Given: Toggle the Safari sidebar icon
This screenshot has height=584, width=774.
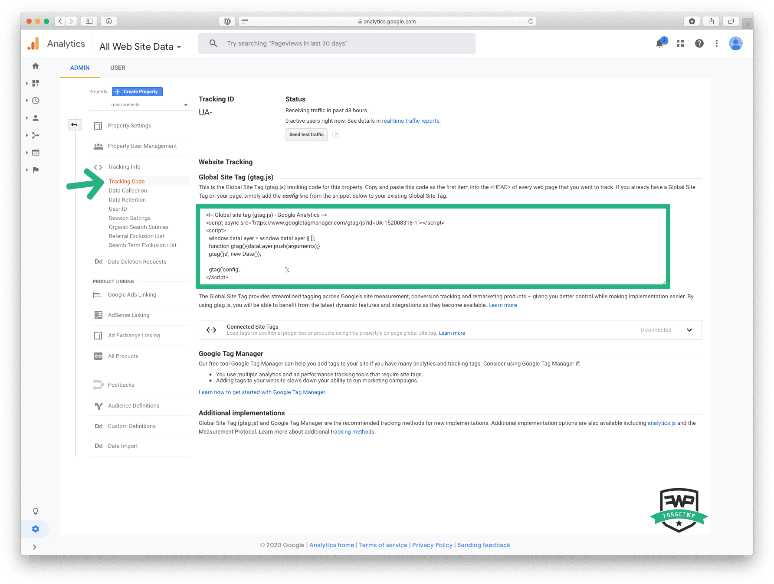Looking at the screenshot, I should point(89,21).
